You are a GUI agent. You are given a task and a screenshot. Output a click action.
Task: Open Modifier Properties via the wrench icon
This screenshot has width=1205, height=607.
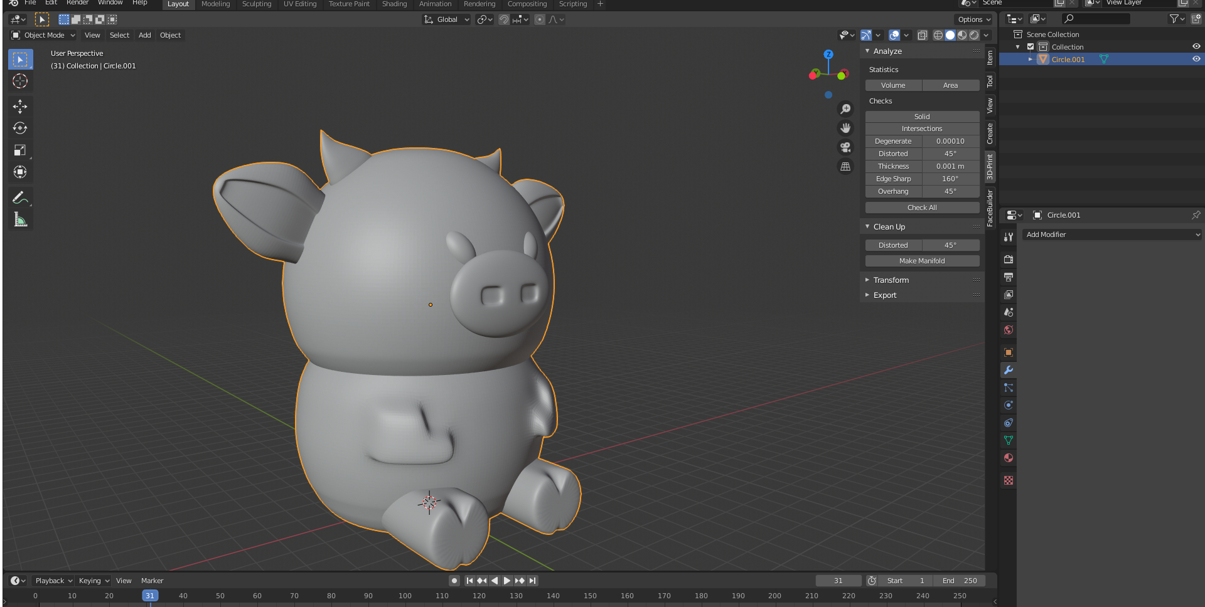pyautogui.click(x=1008, y=370)
